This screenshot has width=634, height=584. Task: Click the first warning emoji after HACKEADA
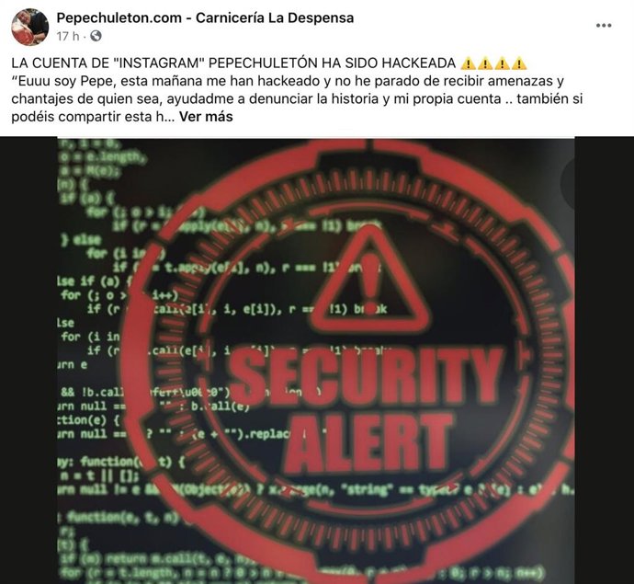coord(469,63)
